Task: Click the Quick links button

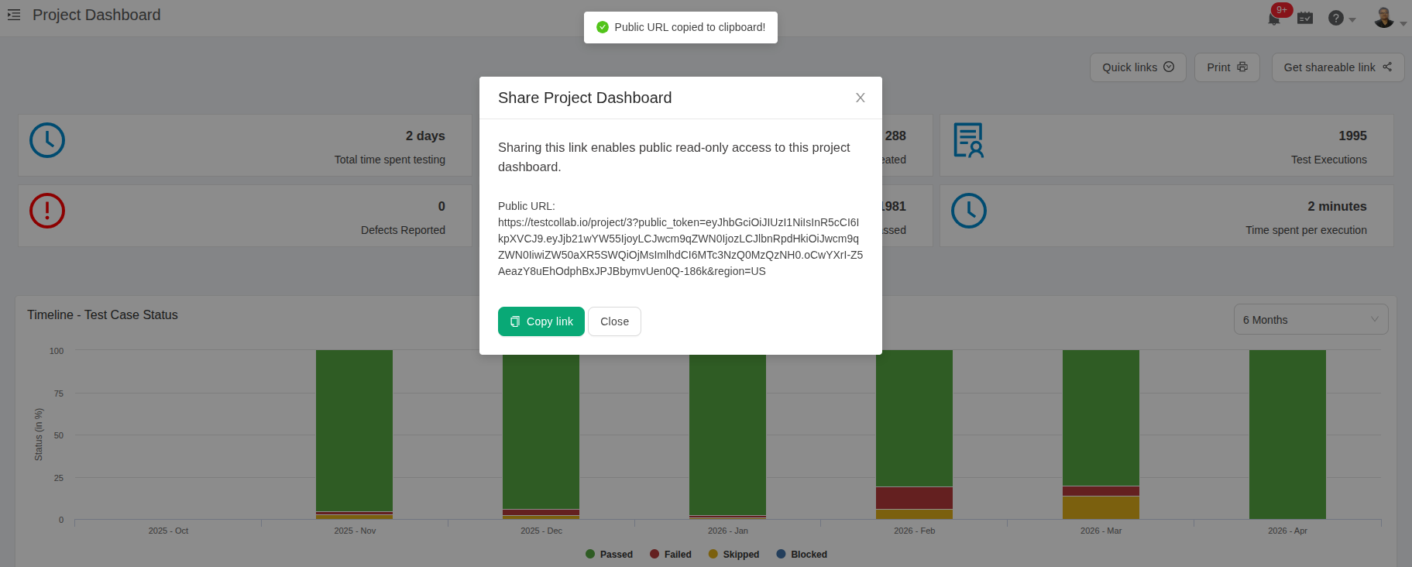Action: (x=1138, y=67)
